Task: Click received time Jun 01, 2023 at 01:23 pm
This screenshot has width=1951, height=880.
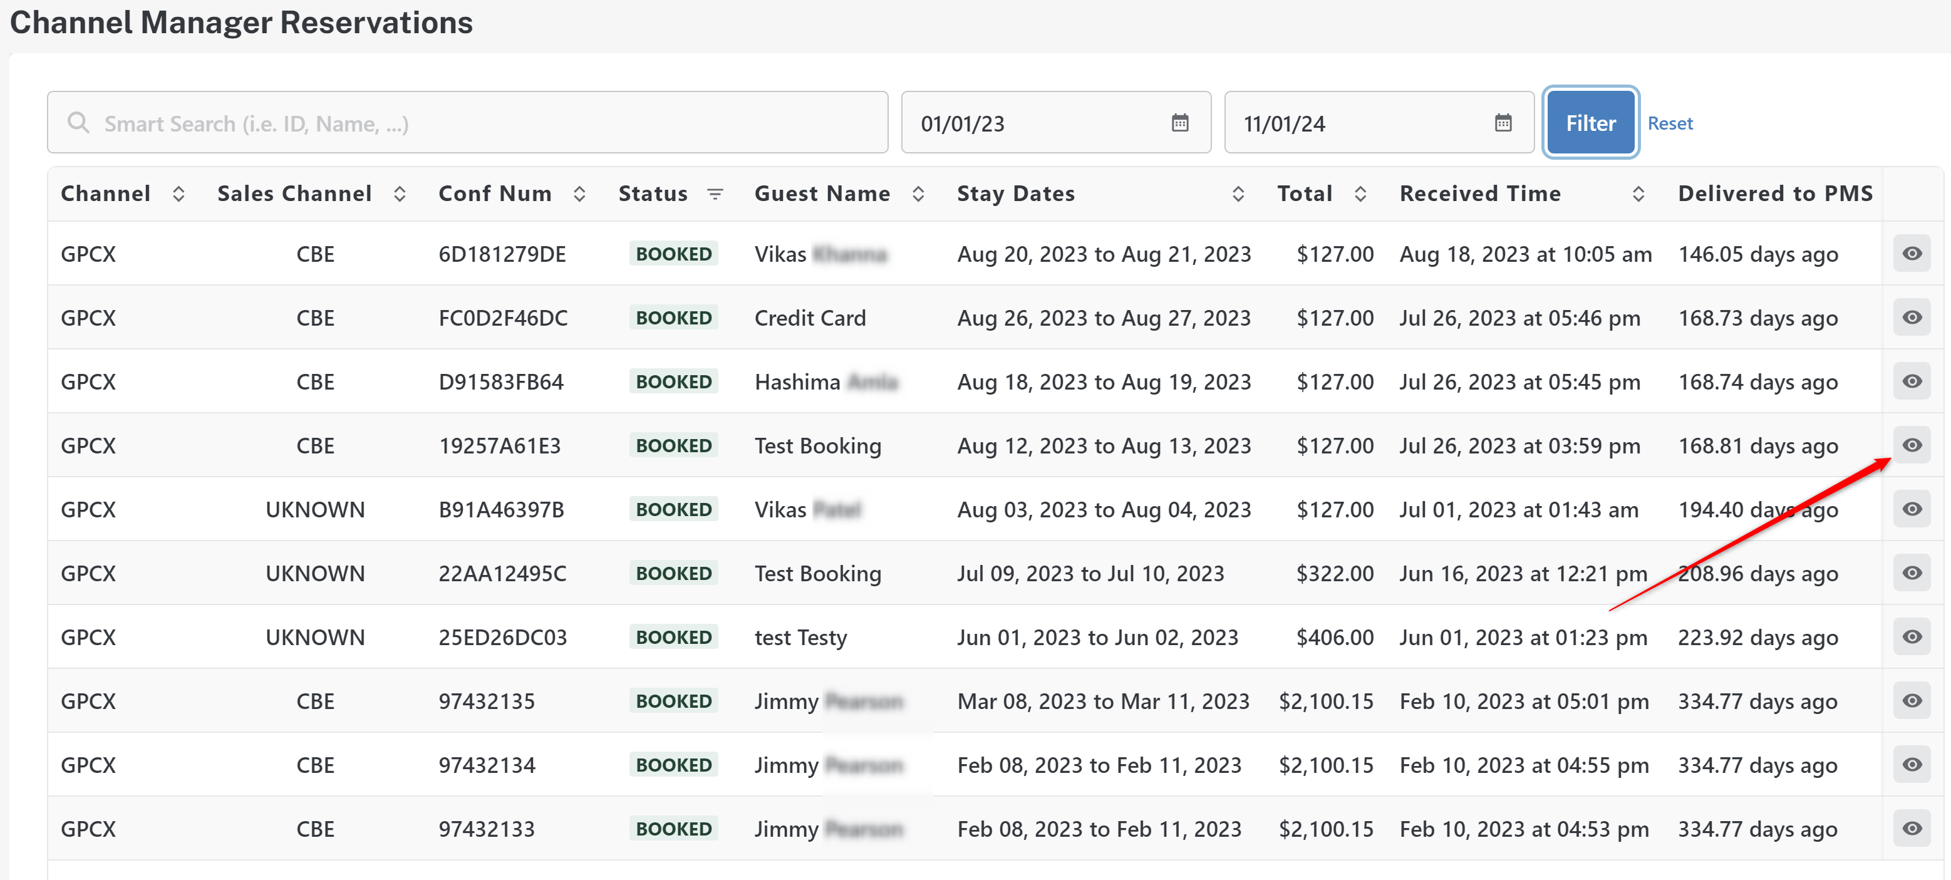Action: coord(1523,638)
